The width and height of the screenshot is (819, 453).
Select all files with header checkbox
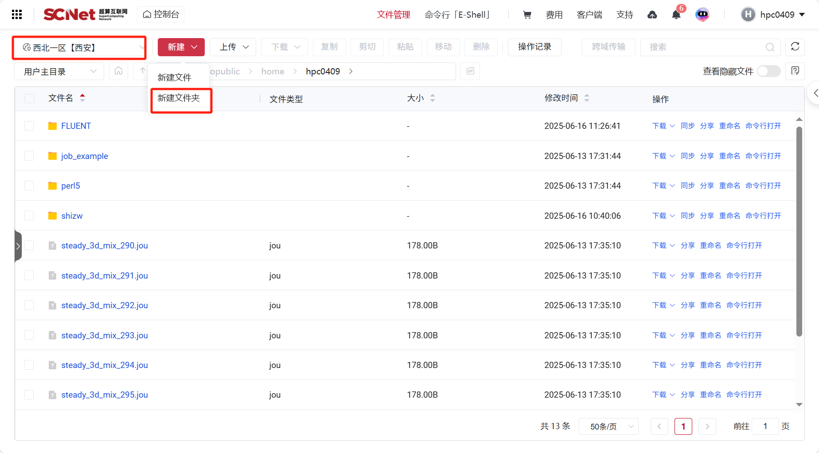29,98
